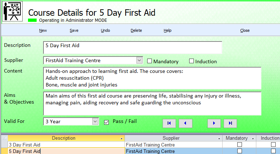The height and width of the screenshot is (154, 280).
Task: Go to the first course record
Action: (x=169, y=123)
